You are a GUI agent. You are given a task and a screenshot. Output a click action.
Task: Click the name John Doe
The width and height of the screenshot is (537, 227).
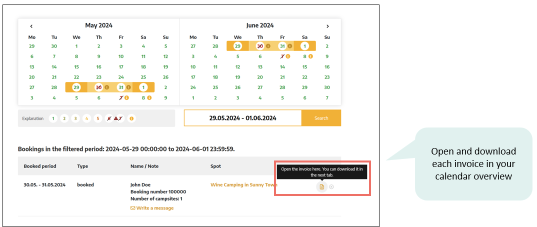pyautogui.click(x=140, y=184)
